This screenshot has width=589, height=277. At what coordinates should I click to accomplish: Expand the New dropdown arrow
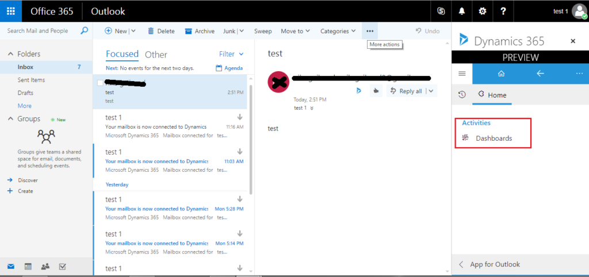(x=133, y=31)
